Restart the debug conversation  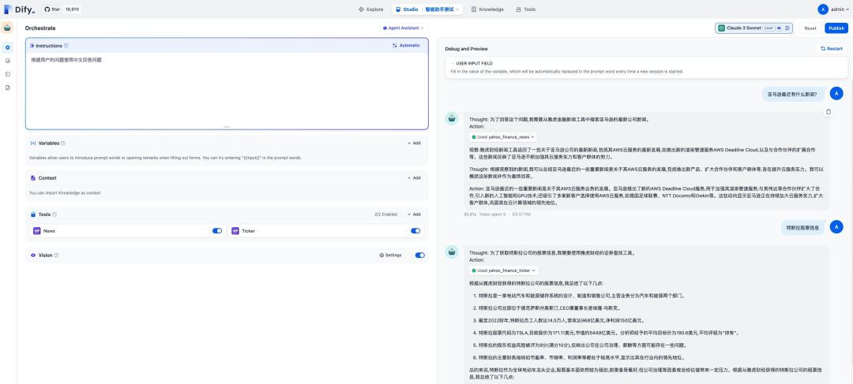831,49
